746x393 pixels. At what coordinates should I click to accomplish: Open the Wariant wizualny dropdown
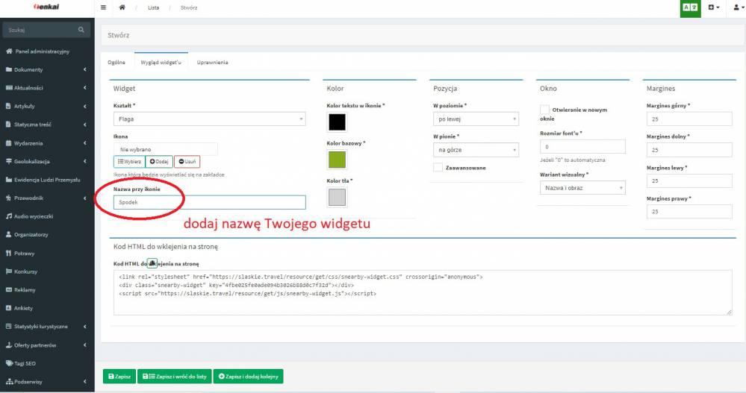coord(582,188)
